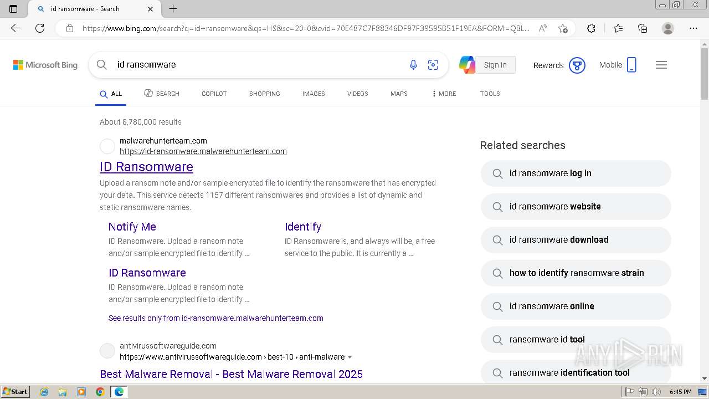Image resolution: width=709 pixels, height=399 pixels.
Task: Click the 6:45 PM system clock
Action: coord(680,392)
